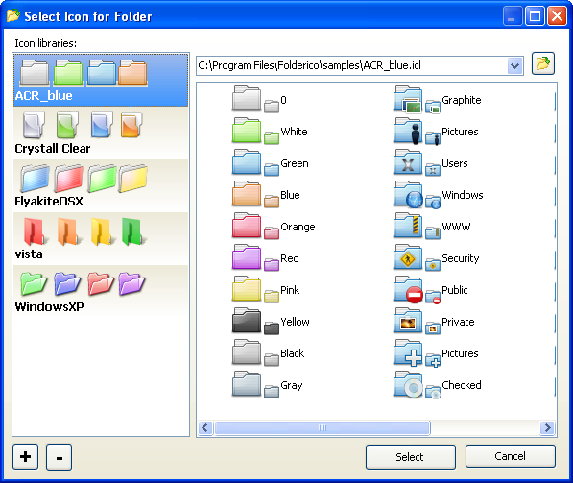Select the WWW folder icon
This screenshot has height=483, width=573.
[x=432, y=227]
